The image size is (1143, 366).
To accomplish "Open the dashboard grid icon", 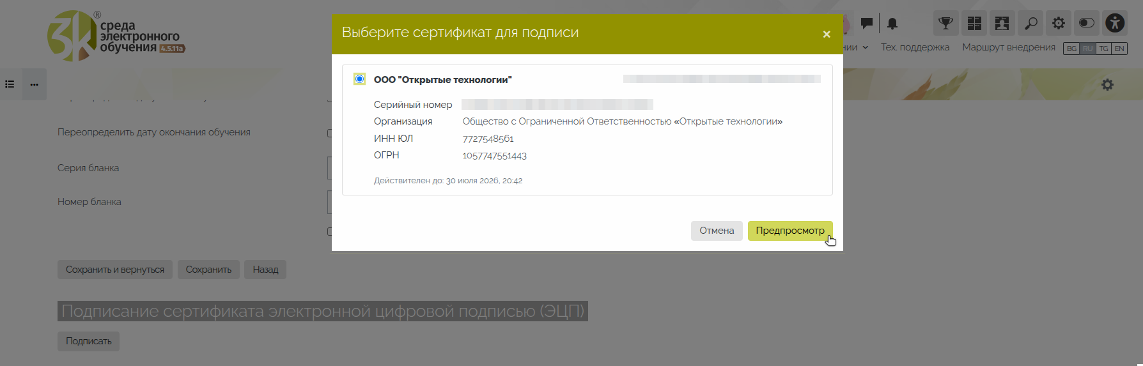I will click(x=974, y=24).
